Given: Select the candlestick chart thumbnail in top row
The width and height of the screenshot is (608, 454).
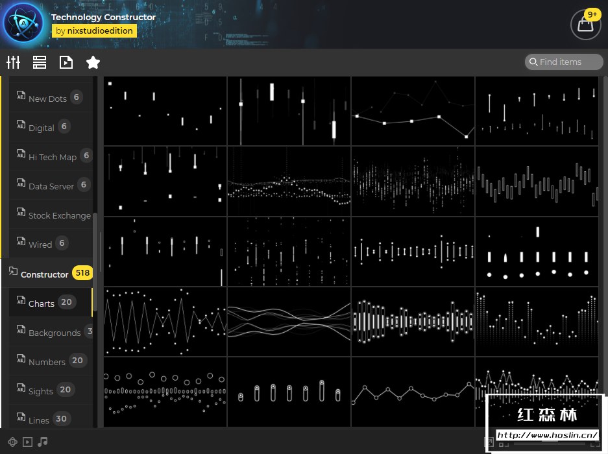Looking at the screenshot, I should point(289,111).
